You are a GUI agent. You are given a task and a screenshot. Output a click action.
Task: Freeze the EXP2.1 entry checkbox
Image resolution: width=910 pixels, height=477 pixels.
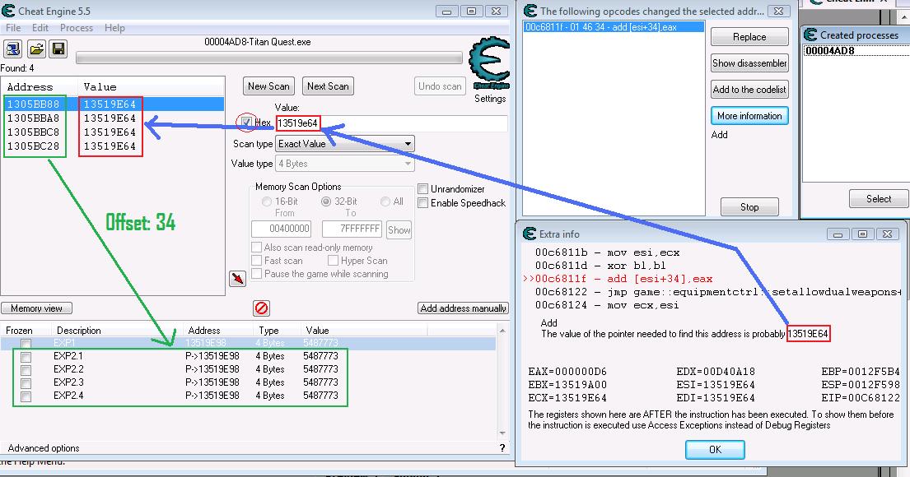(26, 356)
